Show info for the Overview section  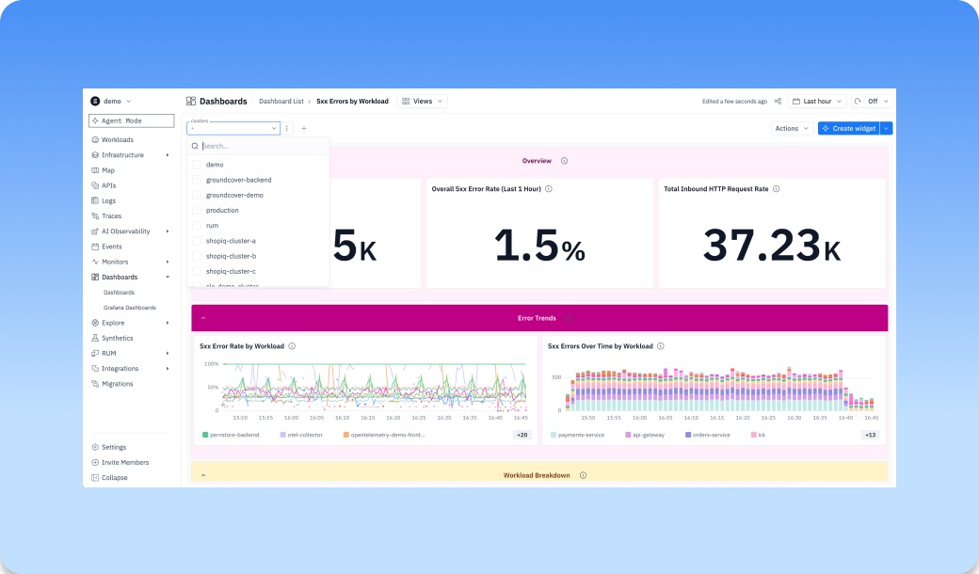565,161
